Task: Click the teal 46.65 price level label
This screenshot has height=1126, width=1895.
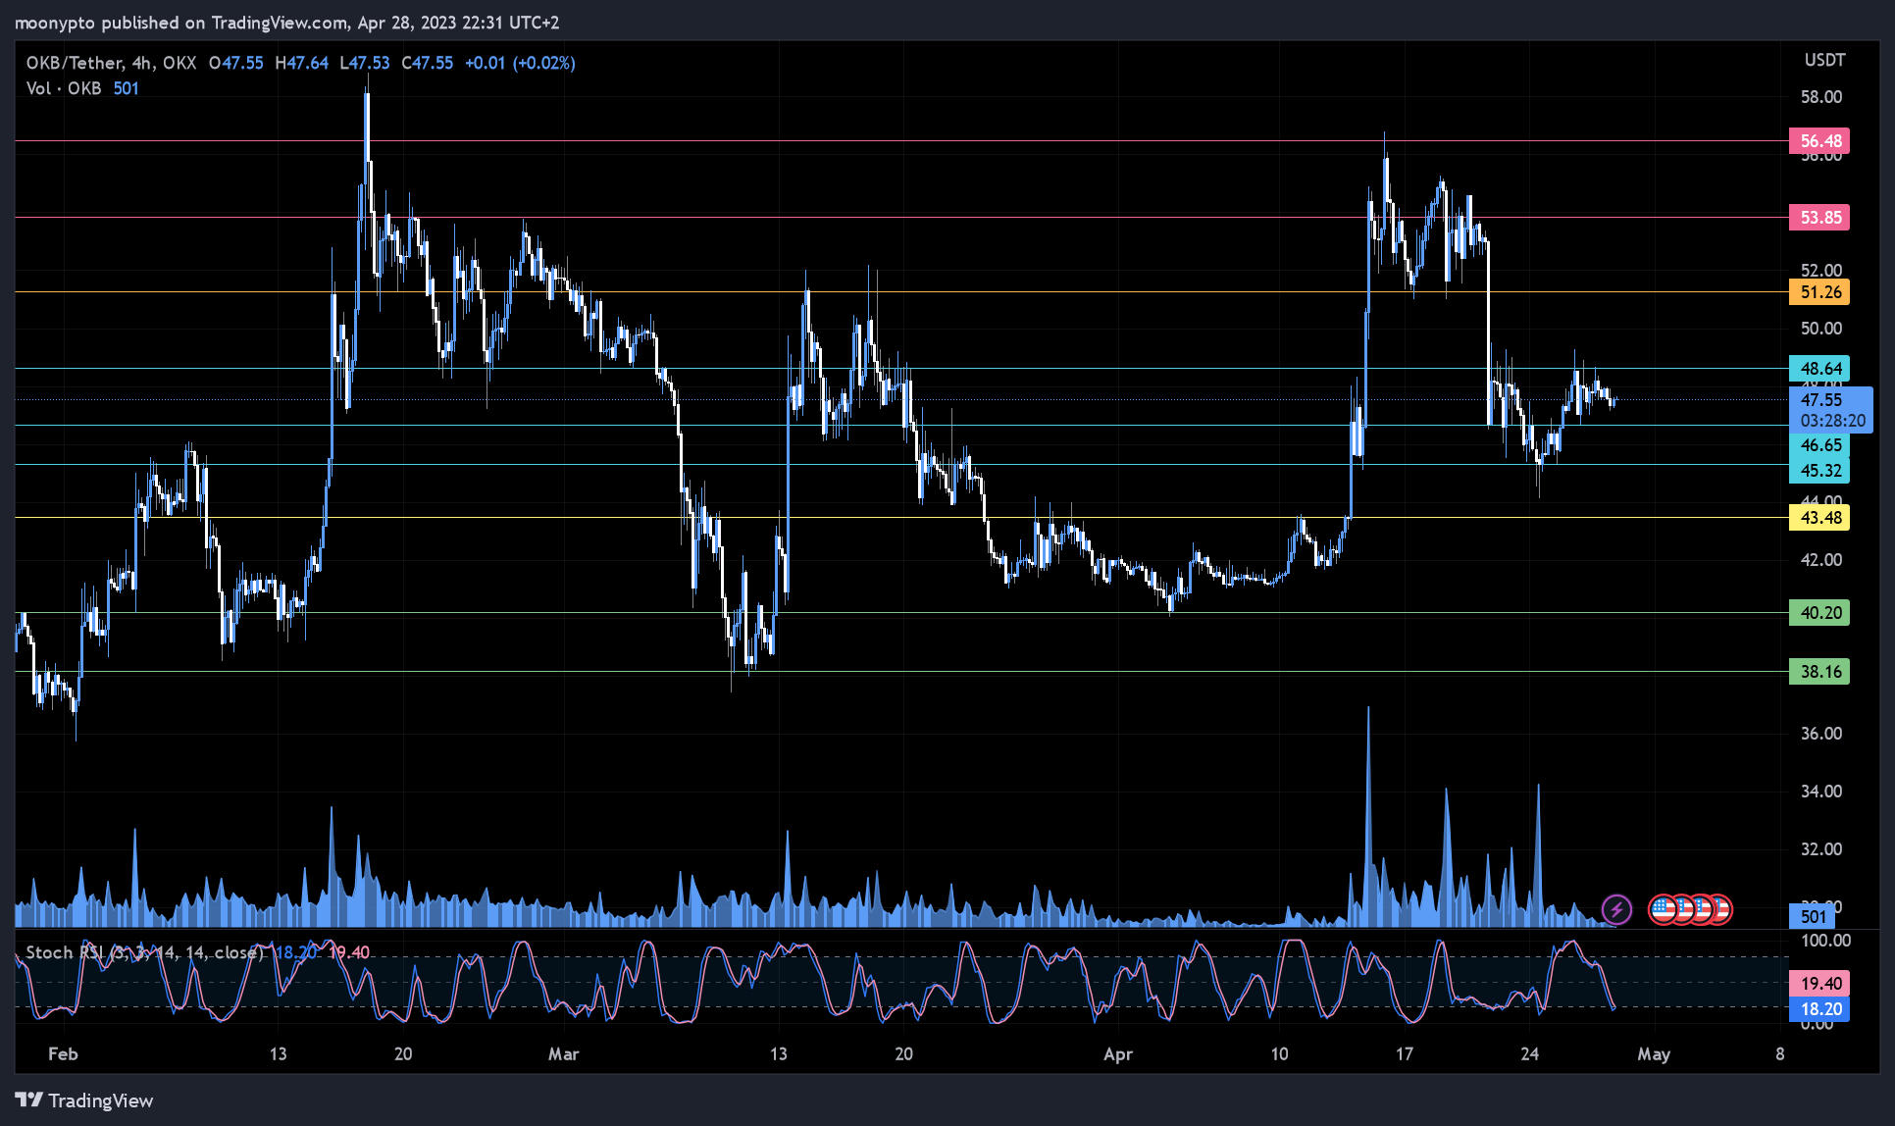Action: (1819, 445)
